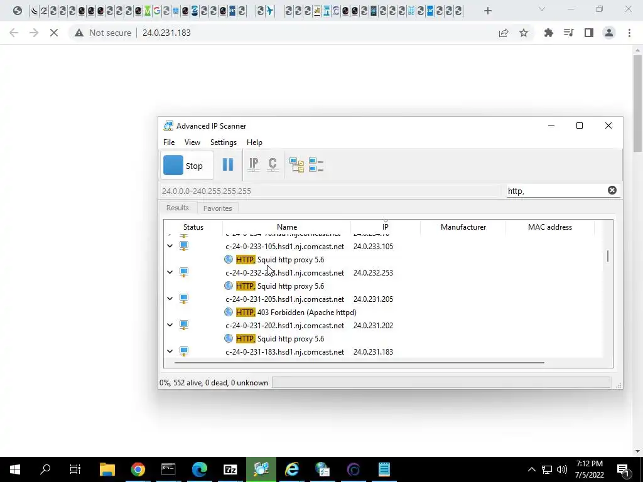643x482 pixels.
Task: Open 7-Zip from the taskbar
Action: 230,469
